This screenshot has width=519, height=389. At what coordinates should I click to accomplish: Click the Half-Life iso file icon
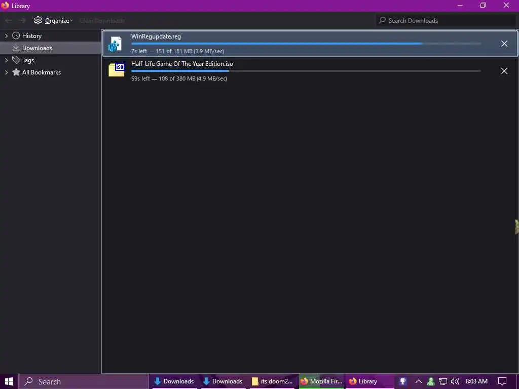tap(117, 70)
